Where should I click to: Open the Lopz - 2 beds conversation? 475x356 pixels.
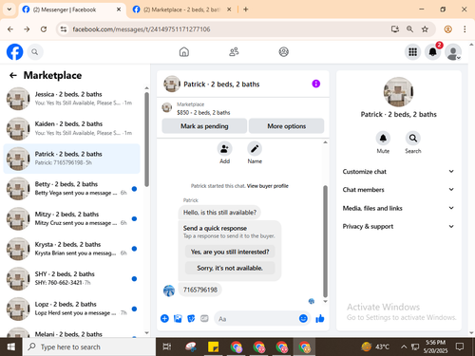(71, 309)
